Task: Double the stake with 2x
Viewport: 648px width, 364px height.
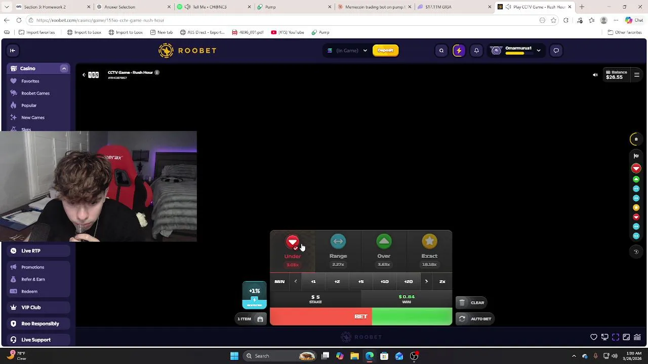Action: (x=442, y=282)
